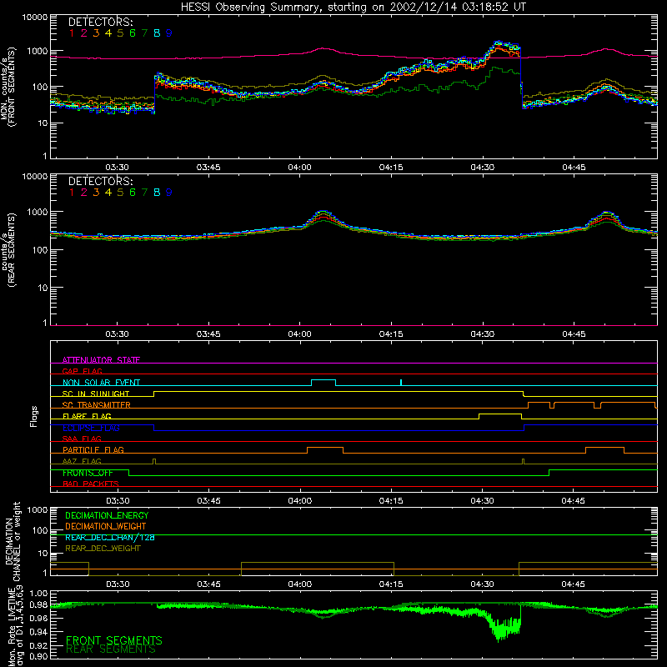The width and height of the screenshot is (667, 667).
Task: Click the DECIMATION_ENERGY legend label
Action: coord(107,515)
